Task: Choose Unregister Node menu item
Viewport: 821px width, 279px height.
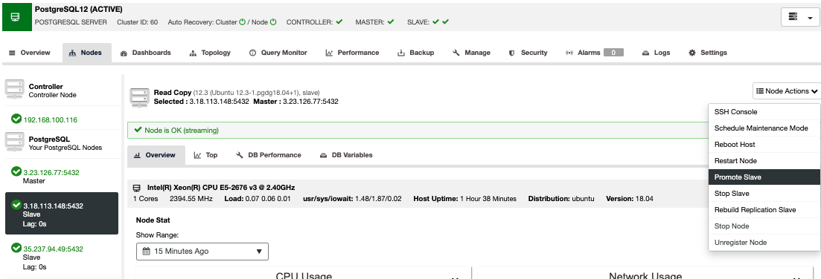Action: point(764,243)
